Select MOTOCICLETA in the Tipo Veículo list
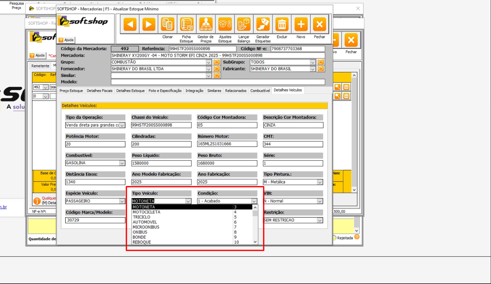 click(146, 212)
